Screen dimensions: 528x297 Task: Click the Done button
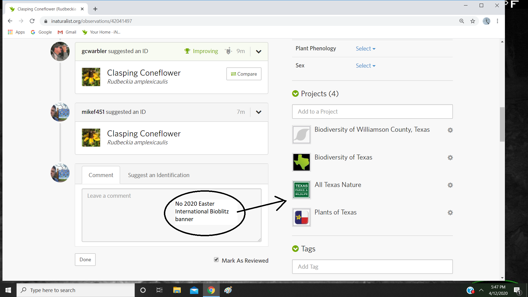85,260
